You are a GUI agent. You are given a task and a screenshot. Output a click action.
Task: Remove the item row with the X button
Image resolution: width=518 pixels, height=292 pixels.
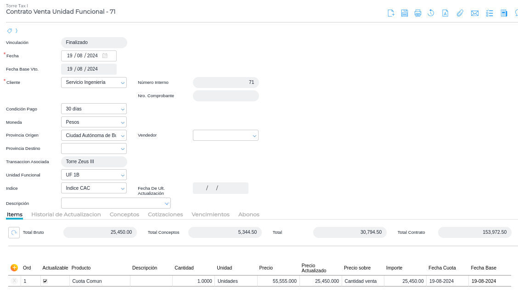point(14,281)
